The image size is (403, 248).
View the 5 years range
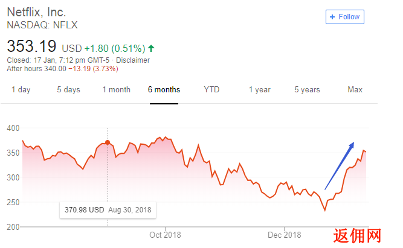tap(307, 89)
